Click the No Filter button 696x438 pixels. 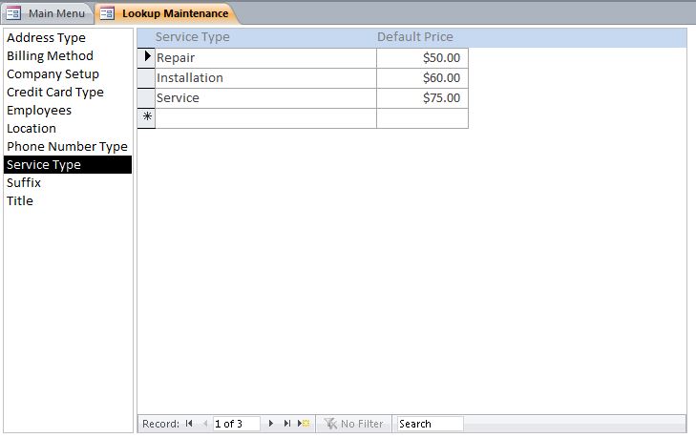(x=353, y=424)
